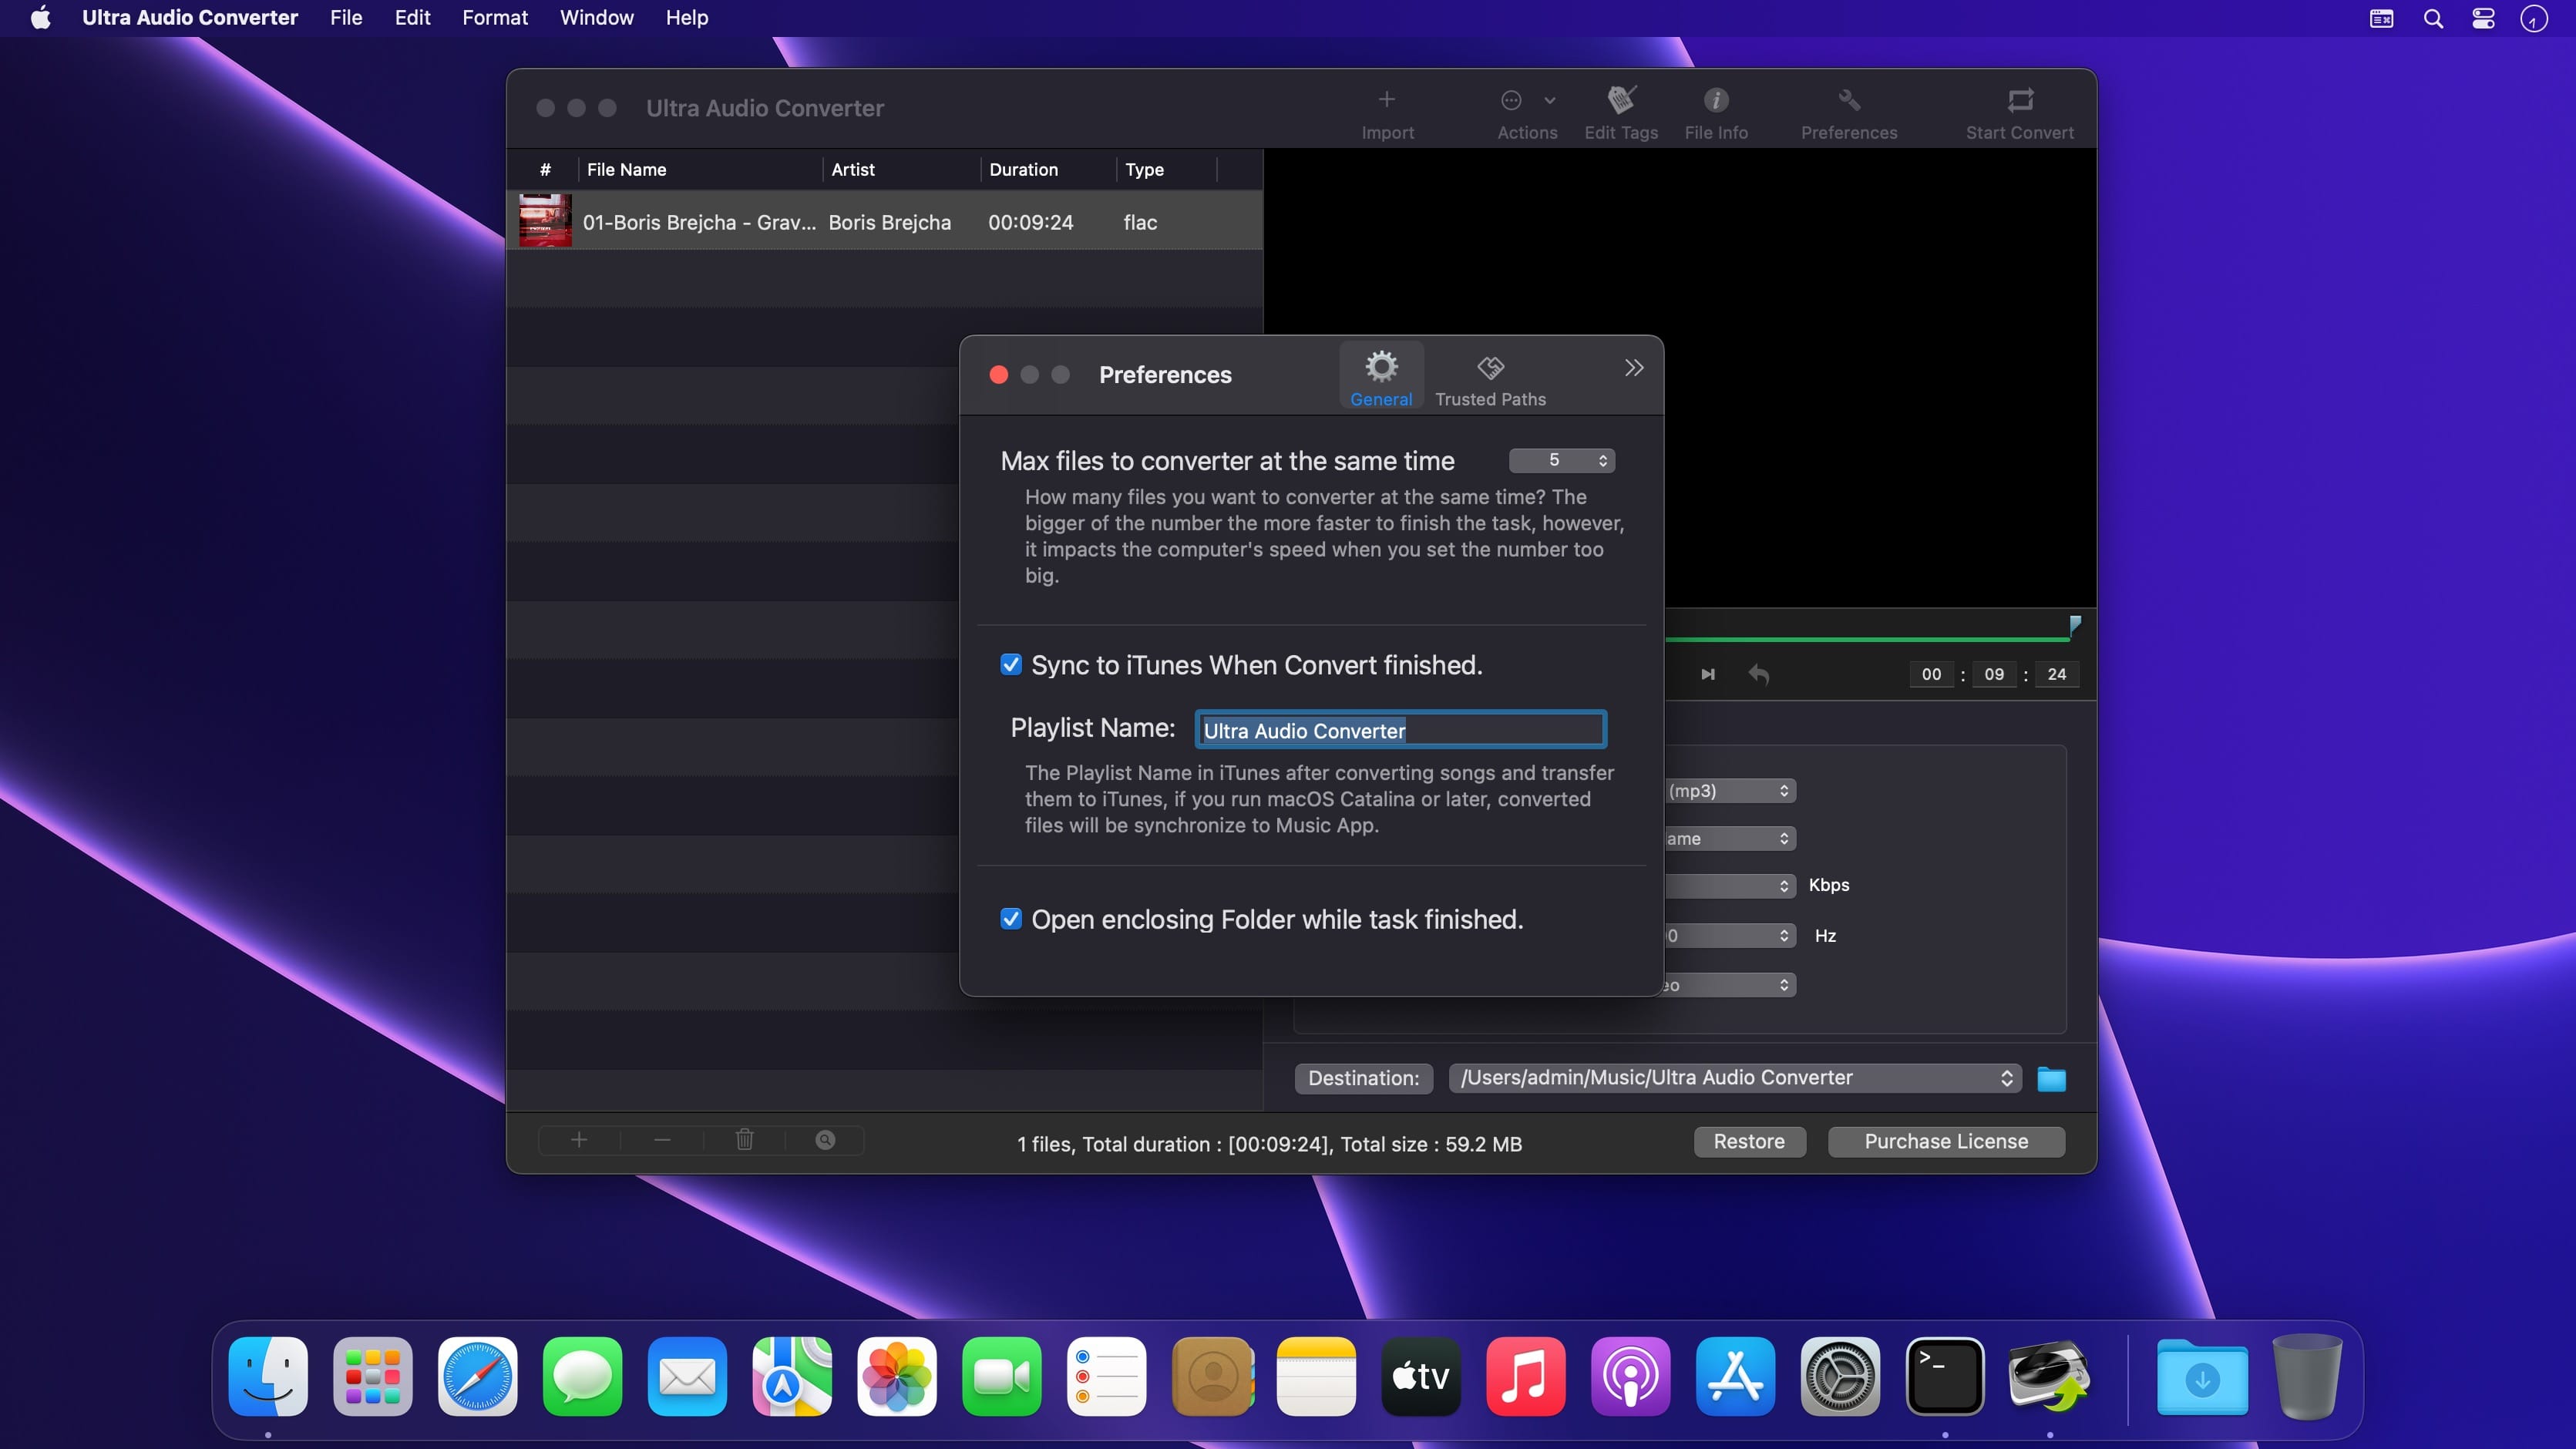Expand the Destination path dropdown
This screenshot has height=1449, width=2576.
(1734, 1078)
